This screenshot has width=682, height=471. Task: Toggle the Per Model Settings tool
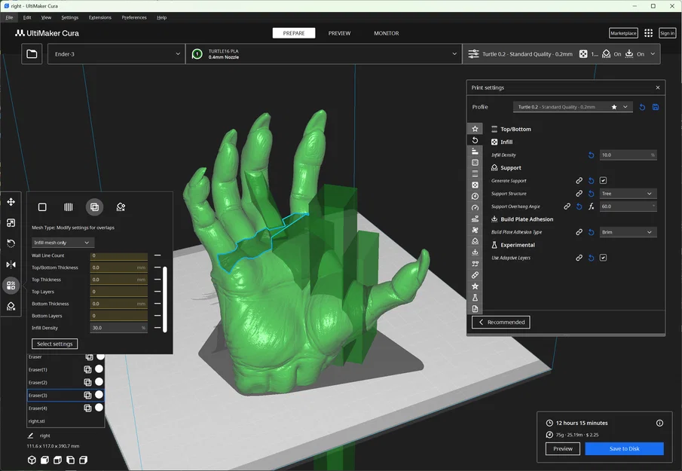pyautogui.click(x=11, y=286)
